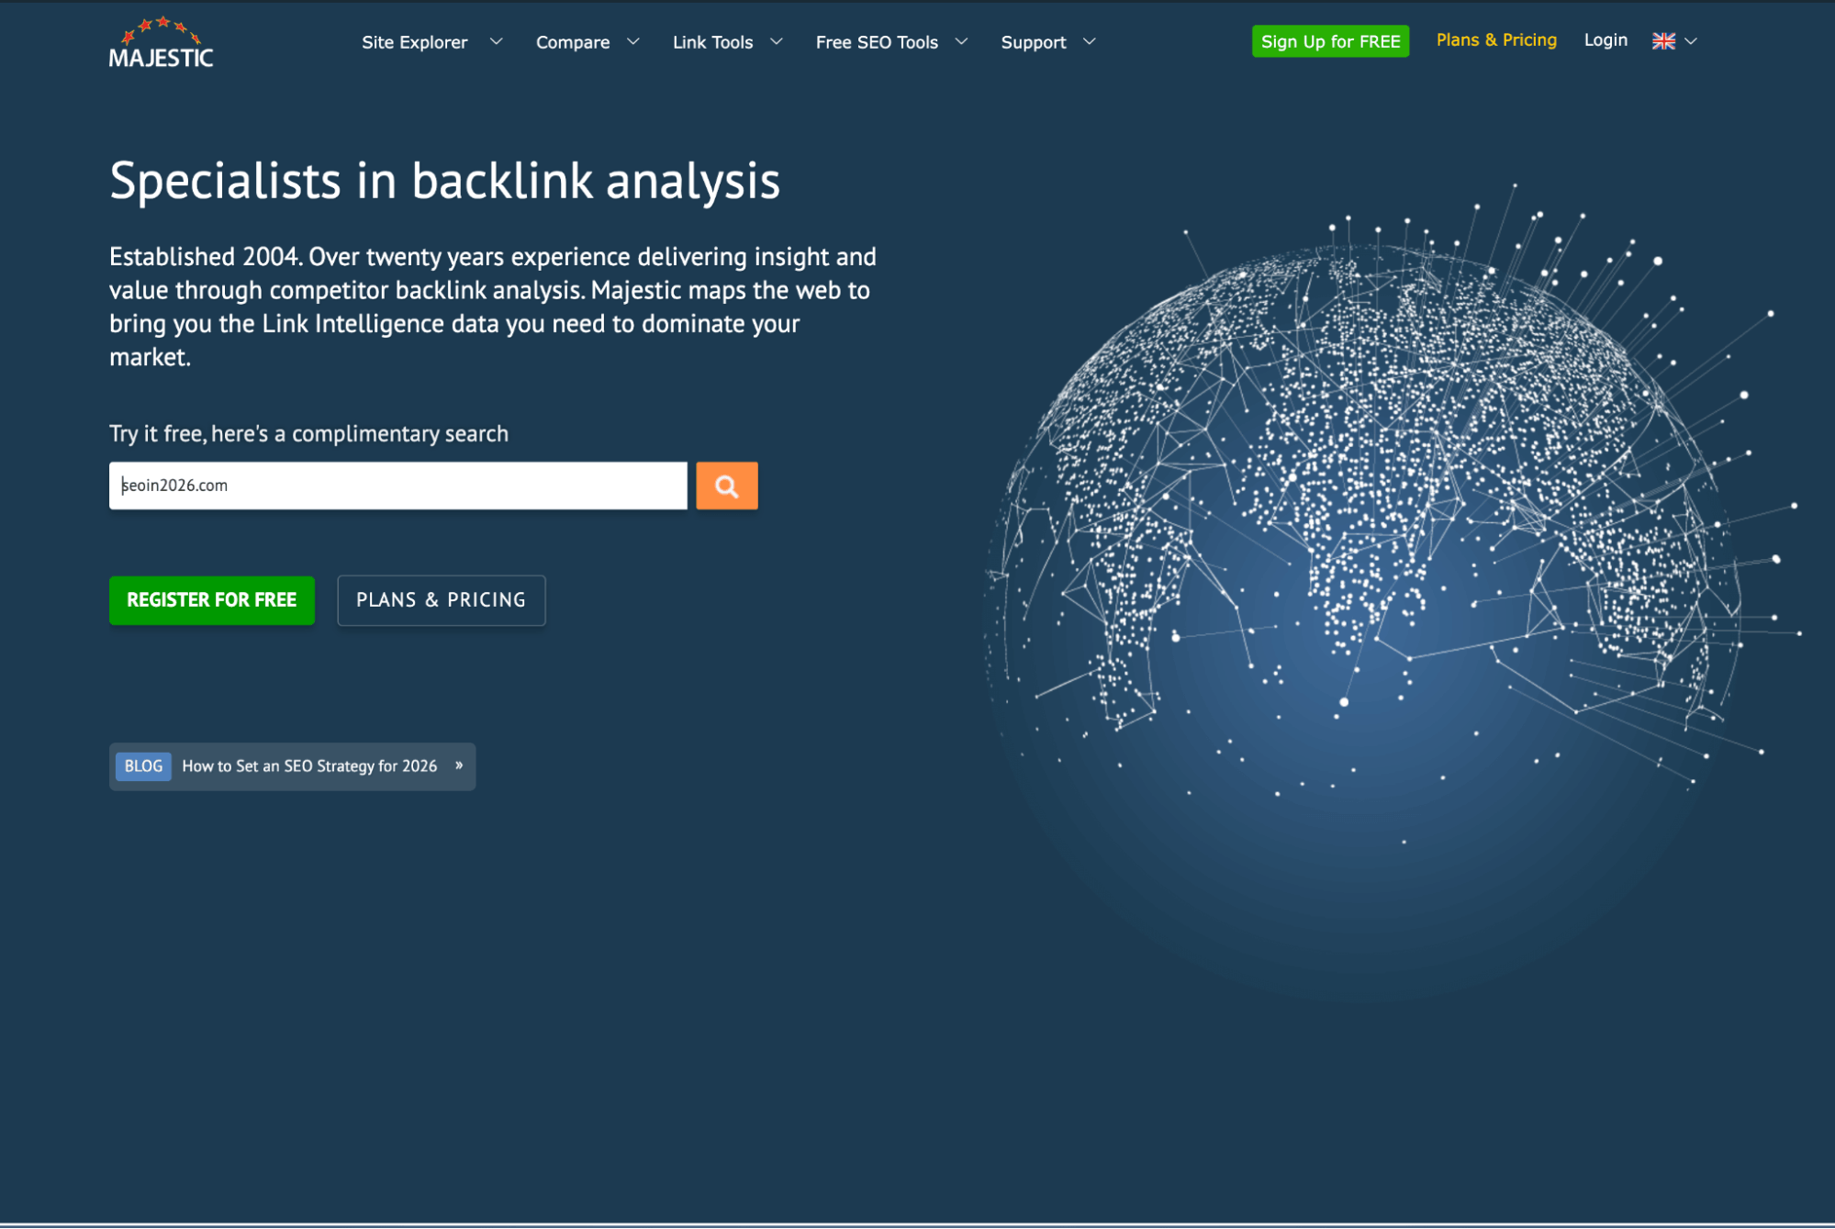
Task: Open the Support menu
Action: click(x=1033, y=42)
